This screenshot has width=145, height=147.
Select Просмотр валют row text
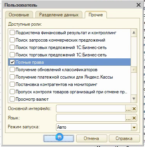pyautogui.click(x=32, y=99)
